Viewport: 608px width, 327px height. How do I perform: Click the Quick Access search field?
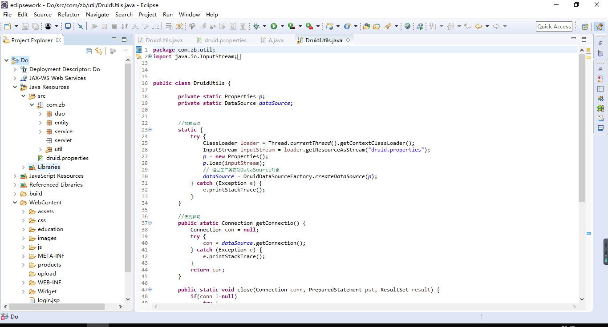(x=554, y=26)
